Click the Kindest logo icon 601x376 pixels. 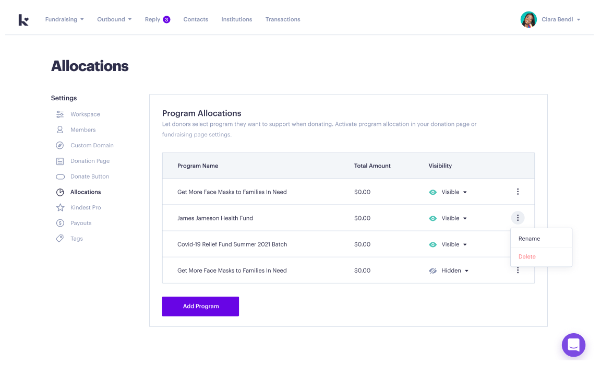(x=23, y=20)
